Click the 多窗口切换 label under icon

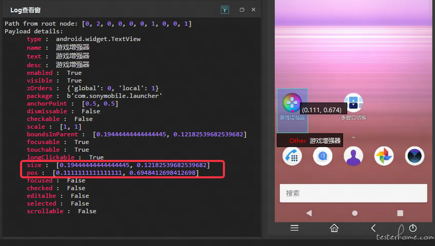pyautogui.click(x=353, y=117)
